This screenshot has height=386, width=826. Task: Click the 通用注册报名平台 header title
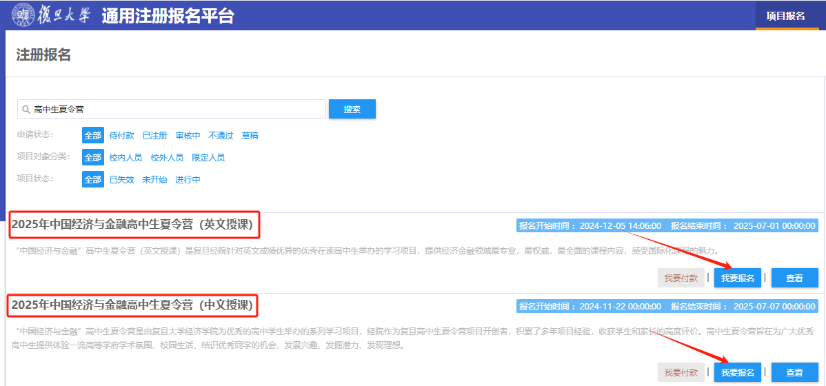click(x=168, y=16)
